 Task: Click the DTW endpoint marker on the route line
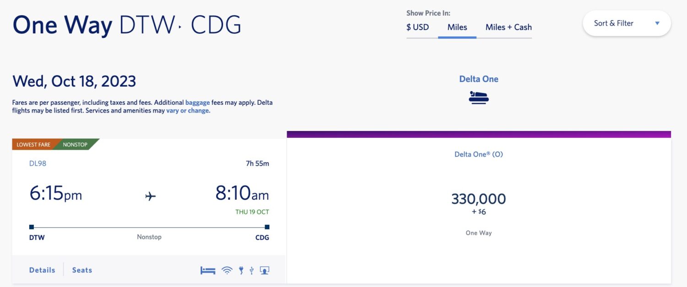[x=31, y=226]
